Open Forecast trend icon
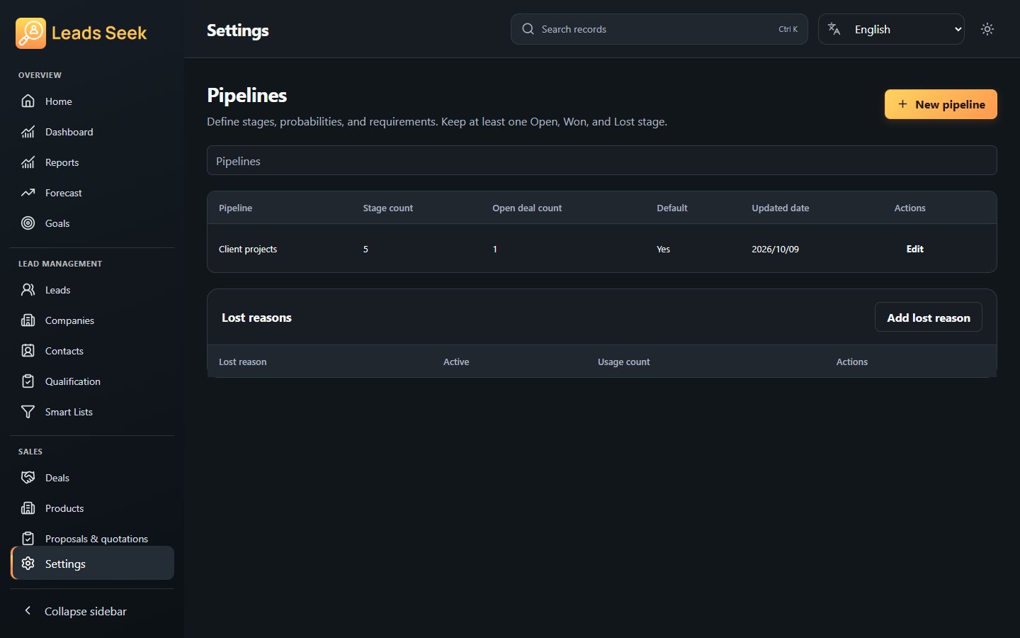This screenshot has width=1020, height=638. (x=28, y=193)
